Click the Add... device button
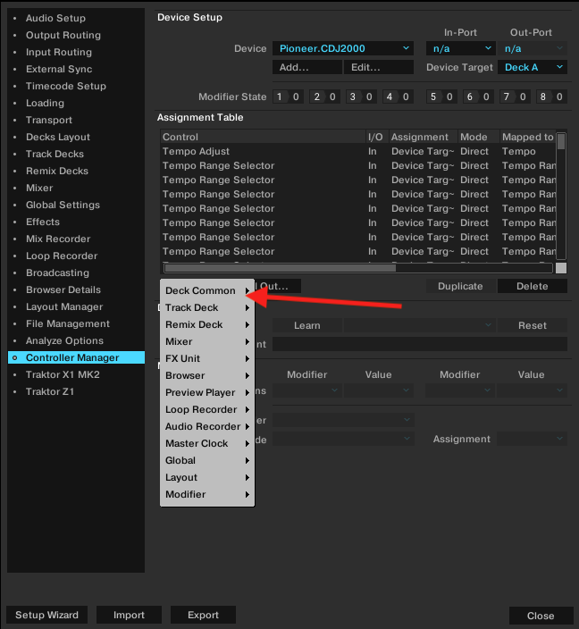This screenshot has height=629, width=579. coord(306,67)
